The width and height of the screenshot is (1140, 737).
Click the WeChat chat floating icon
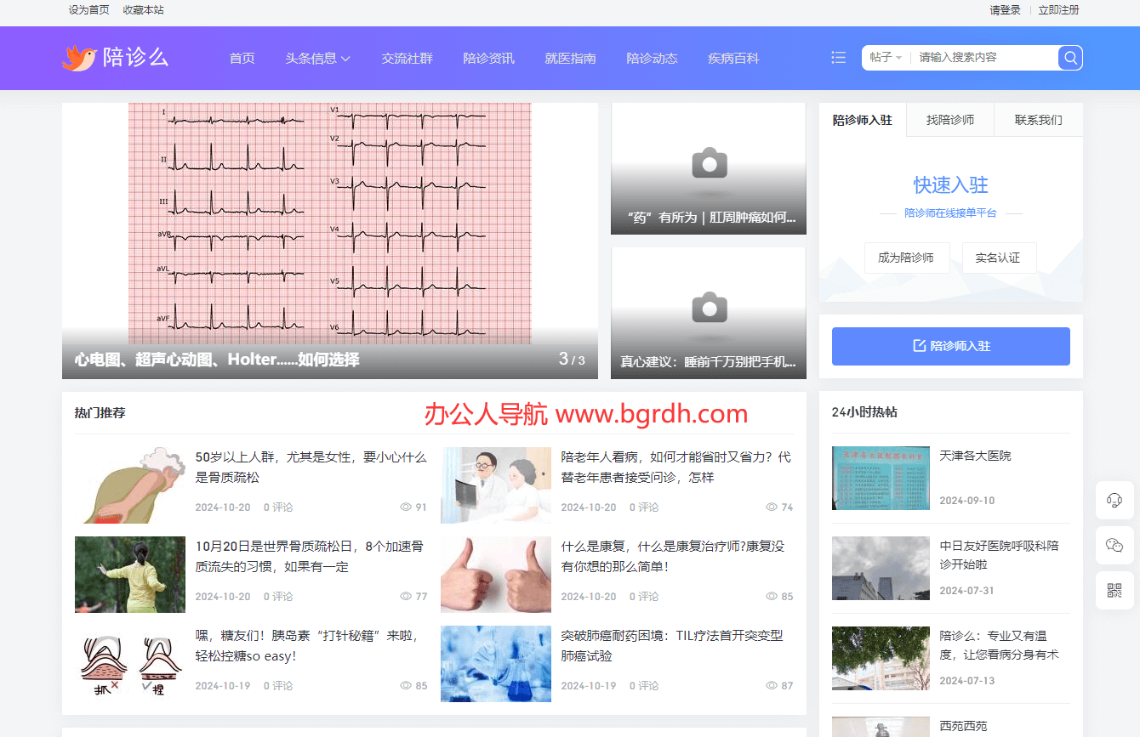1114,545
